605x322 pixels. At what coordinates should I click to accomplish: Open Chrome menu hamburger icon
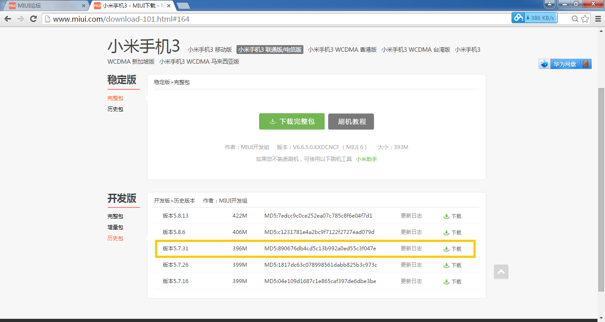pyautogui.click(x=598, y=19)
